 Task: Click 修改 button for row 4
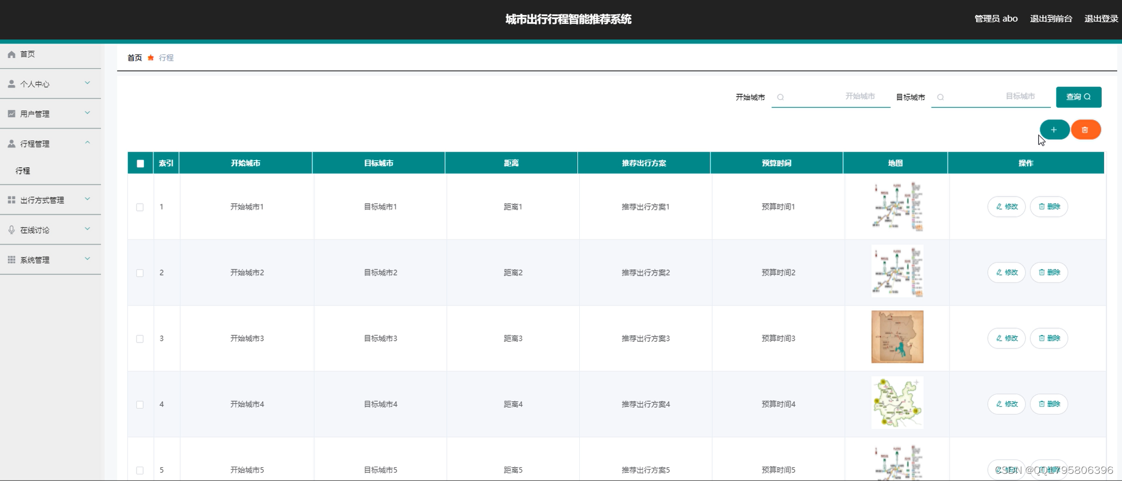(1007, 404)
